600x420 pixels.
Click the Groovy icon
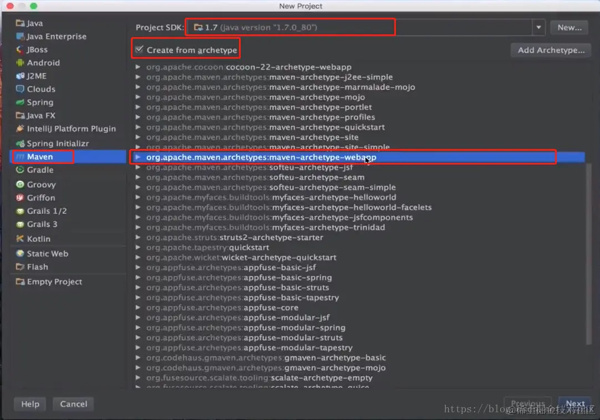pyautogui.click(x=20, y=185)
